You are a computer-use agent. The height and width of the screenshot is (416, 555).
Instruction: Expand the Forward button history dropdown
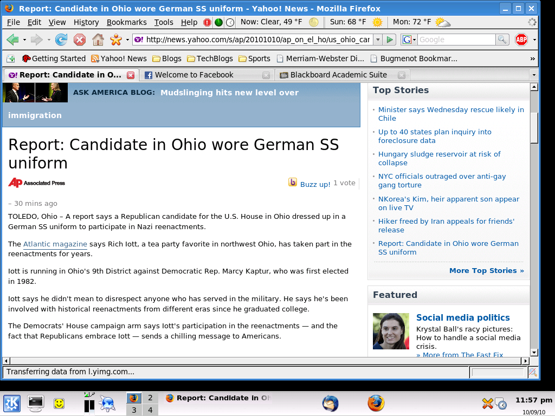coord(48,40)
